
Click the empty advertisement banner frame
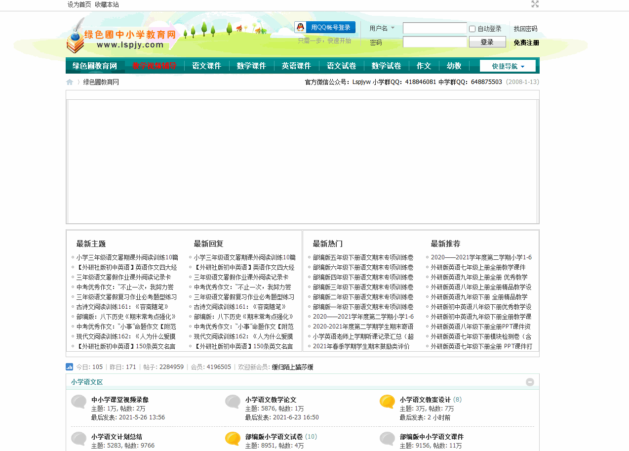click(302, 162)
